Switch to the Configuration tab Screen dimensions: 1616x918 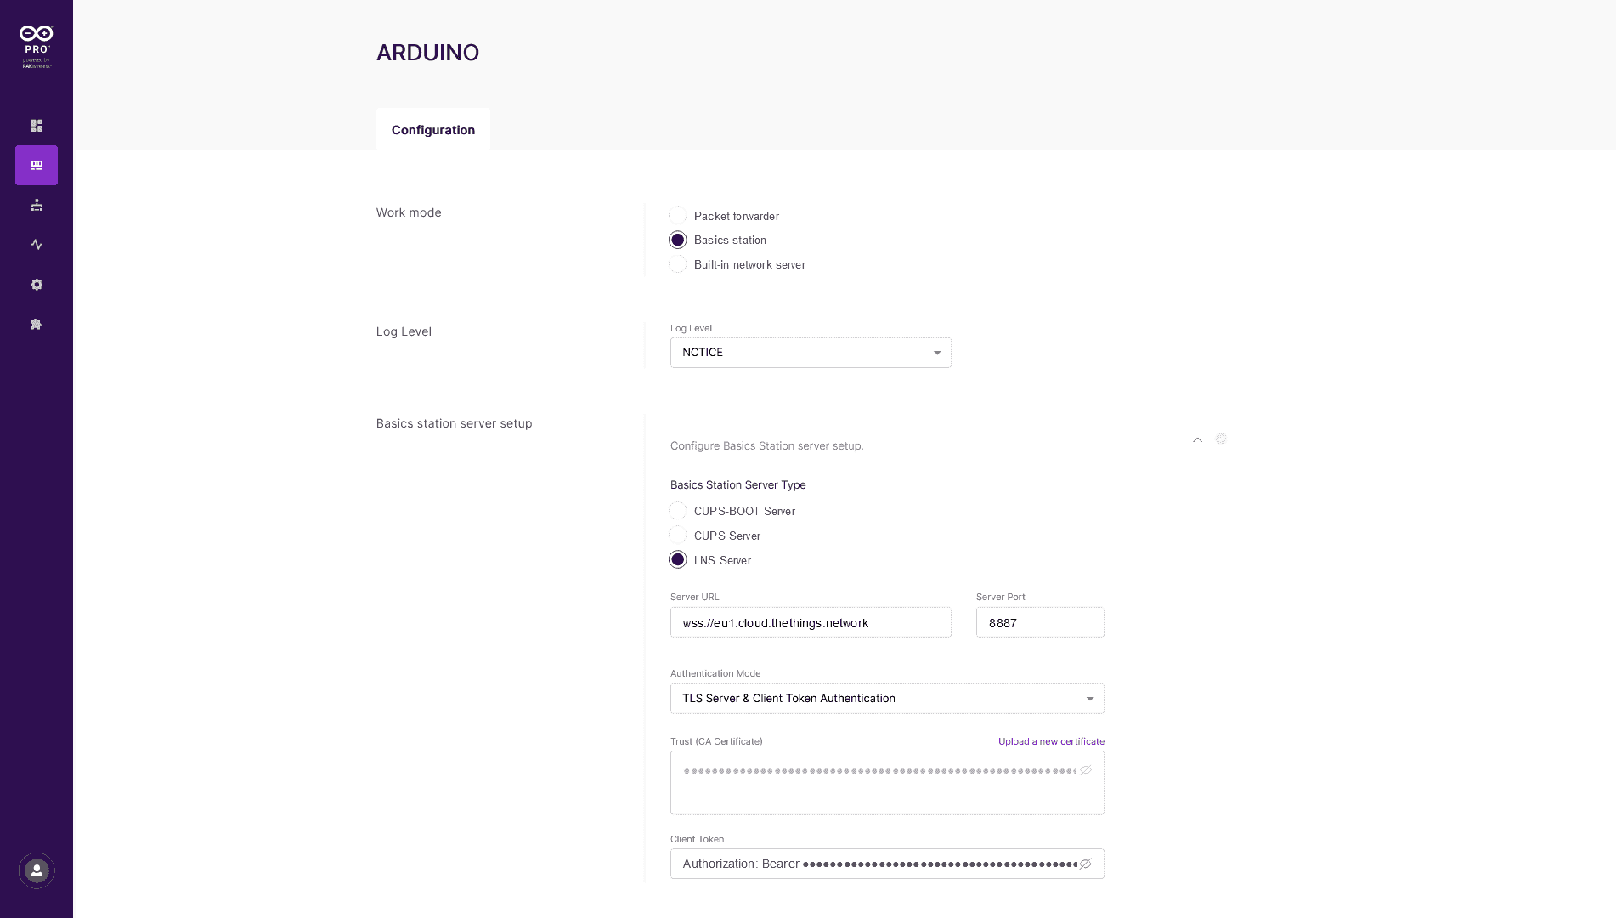coord(433,130)
